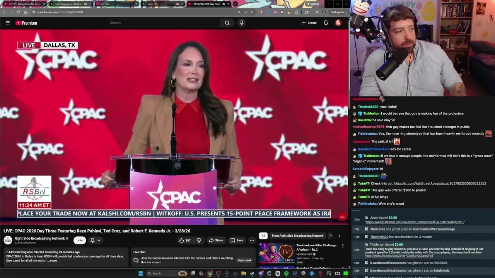Open browser home page
The height and width of the screenshot is (278, 495).
click(25, 12)
